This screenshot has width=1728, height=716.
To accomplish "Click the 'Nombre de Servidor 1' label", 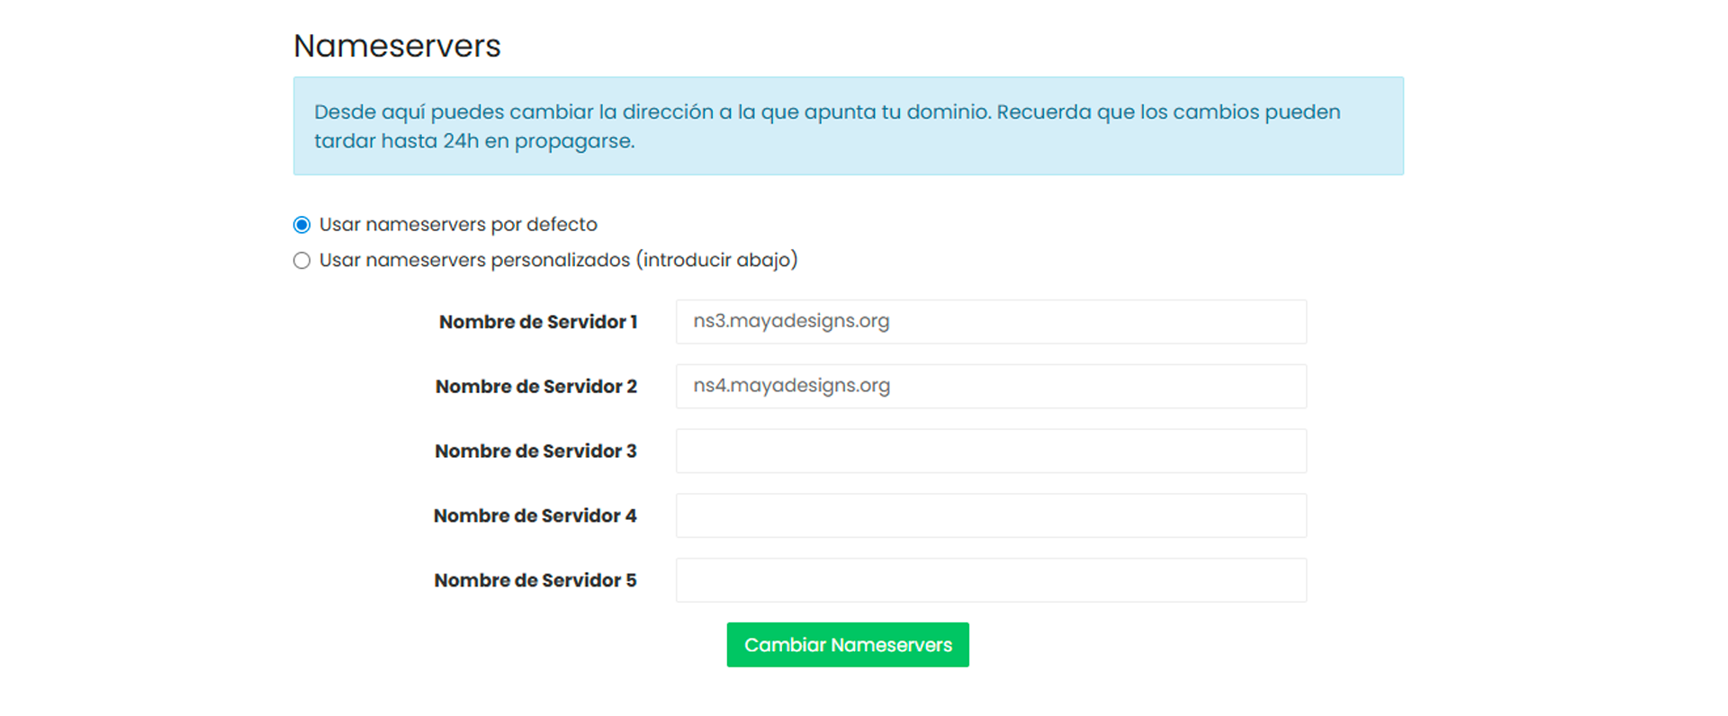I will pyautogui.click(x=537, y=322).
